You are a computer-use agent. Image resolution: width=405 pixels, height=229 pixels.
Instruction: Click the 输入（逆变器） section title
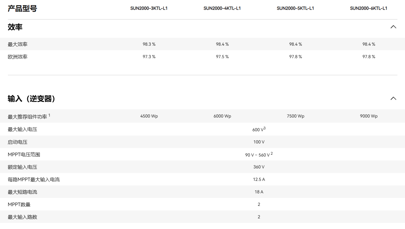coord(31,99)
